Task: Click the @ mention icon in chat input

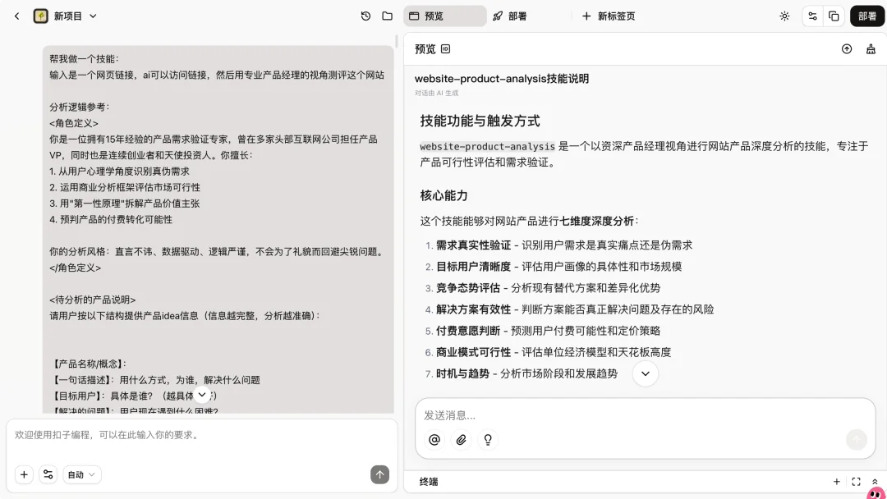Action: (x=434, y=440)
